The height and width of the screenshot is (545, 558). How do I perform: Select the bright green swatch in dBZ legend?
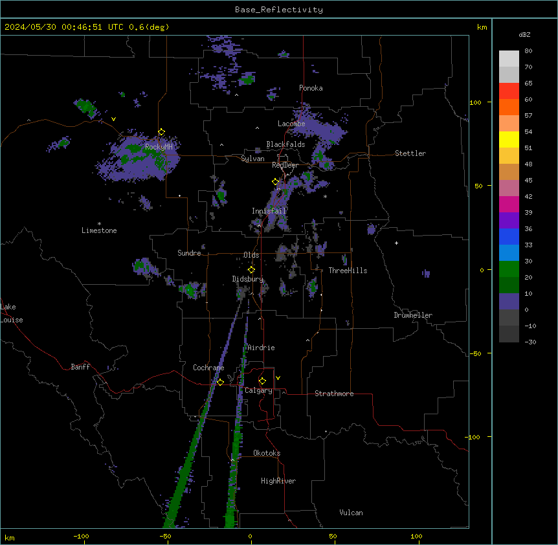(509, 269)
